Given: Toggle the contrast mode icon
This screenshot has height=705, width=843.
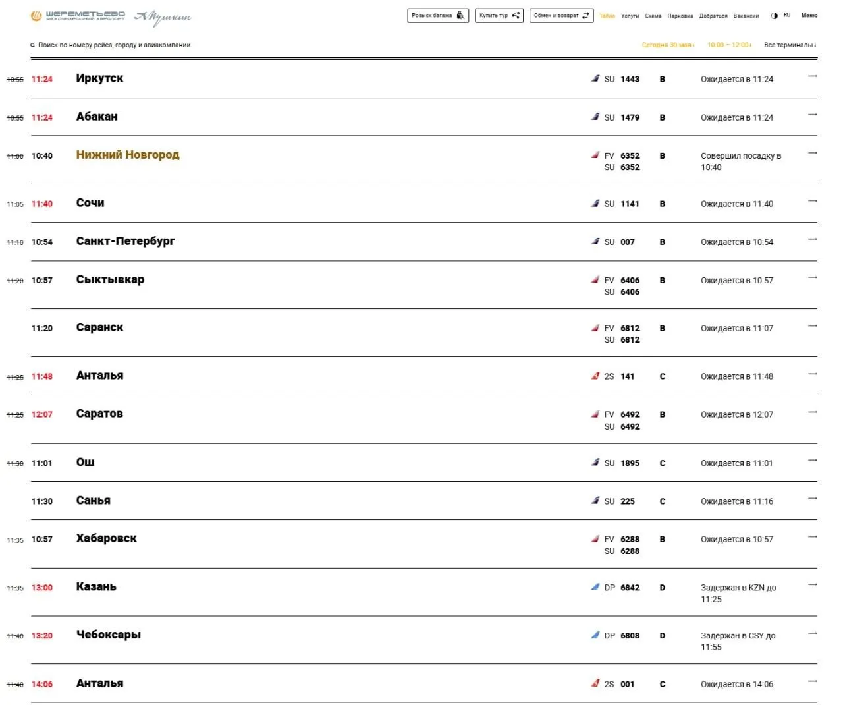Looking at the screenshot, I should click(774, 16).
